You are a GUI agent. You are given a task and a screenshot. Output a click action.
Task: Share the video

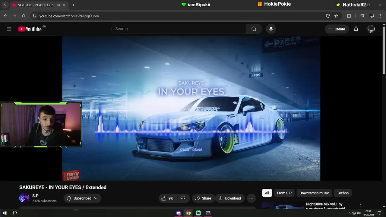tap(203, 198)
